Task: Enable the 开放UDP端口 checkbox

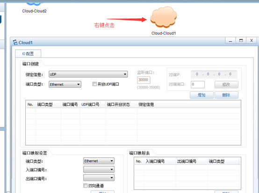Action: (94, 84)
